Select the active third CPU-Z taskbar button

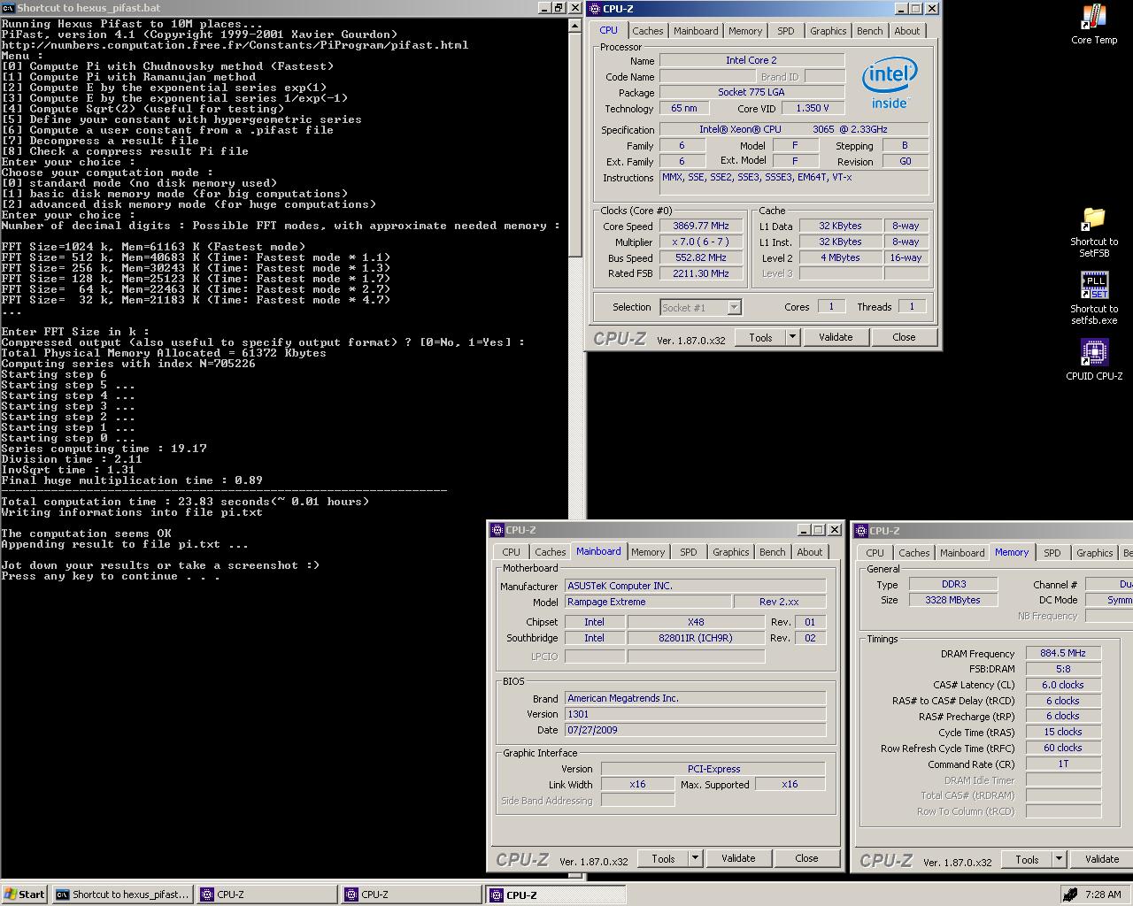[556, 894]
